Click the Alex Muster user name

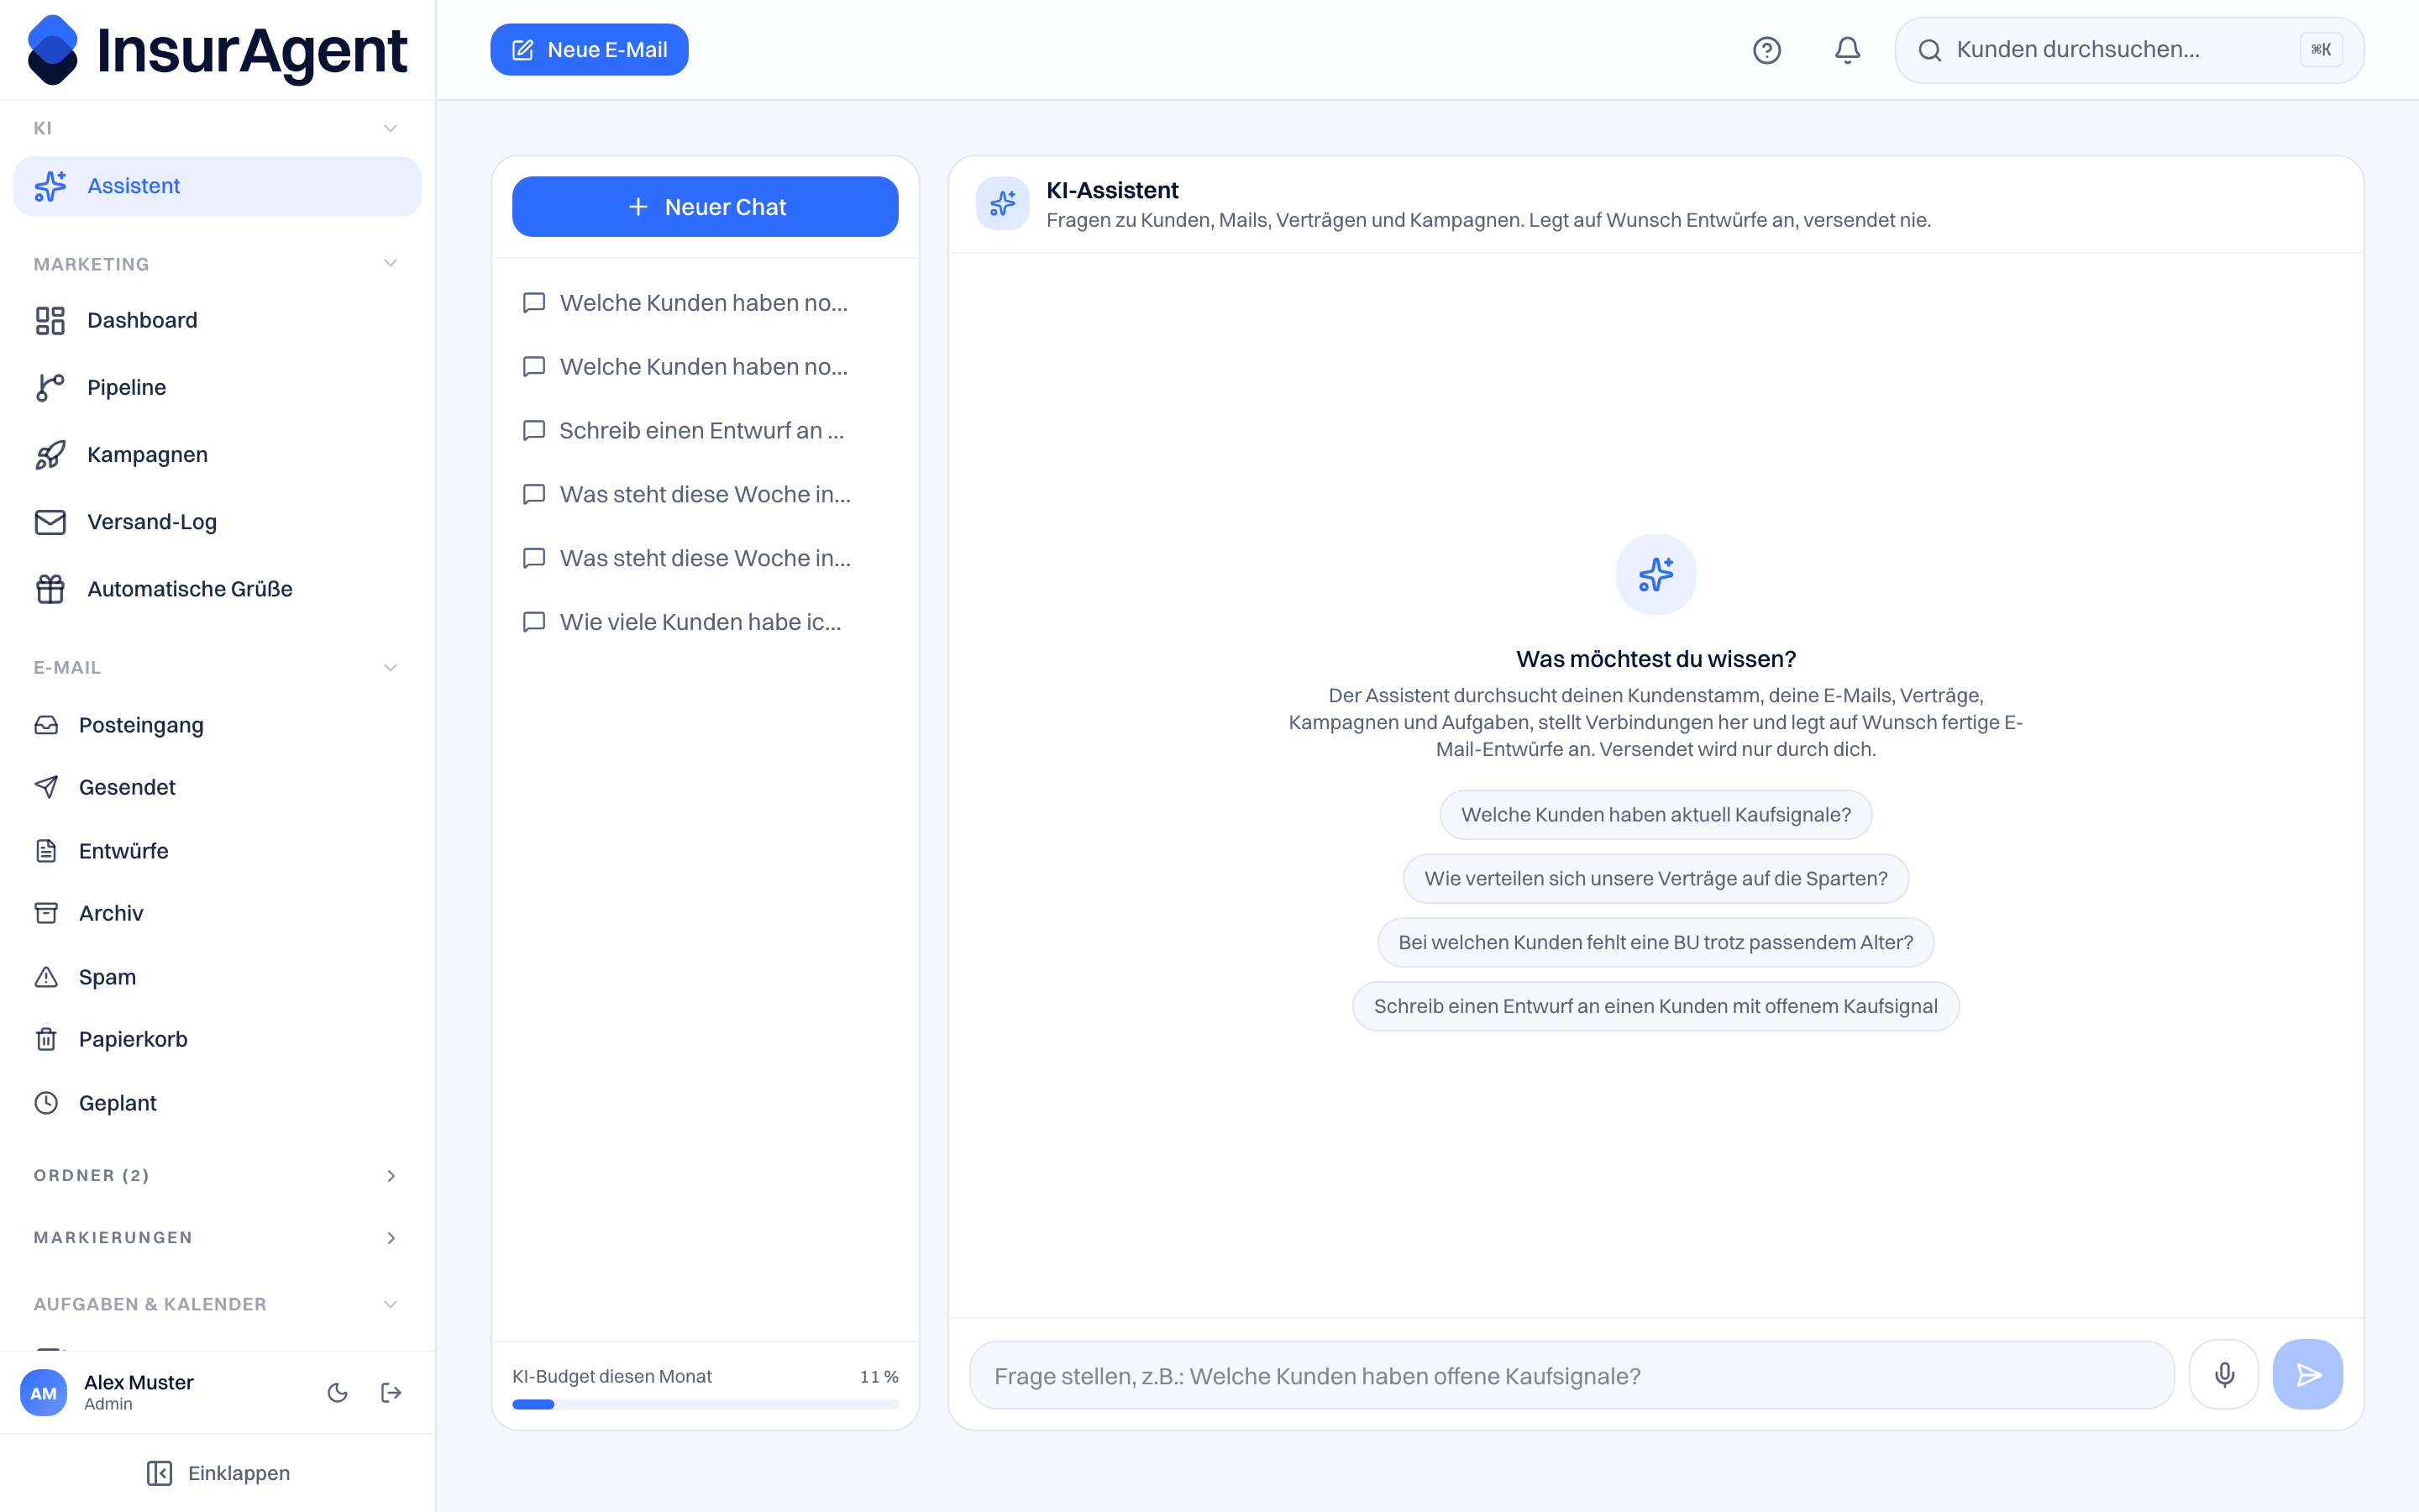(138, 1382)
